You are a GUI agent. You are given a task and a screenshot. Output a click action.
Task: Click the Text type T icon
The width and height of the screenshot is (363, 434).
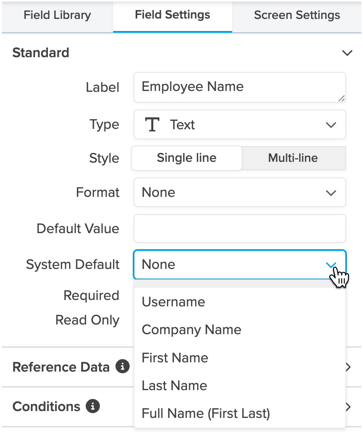click(x=152, y=124)
